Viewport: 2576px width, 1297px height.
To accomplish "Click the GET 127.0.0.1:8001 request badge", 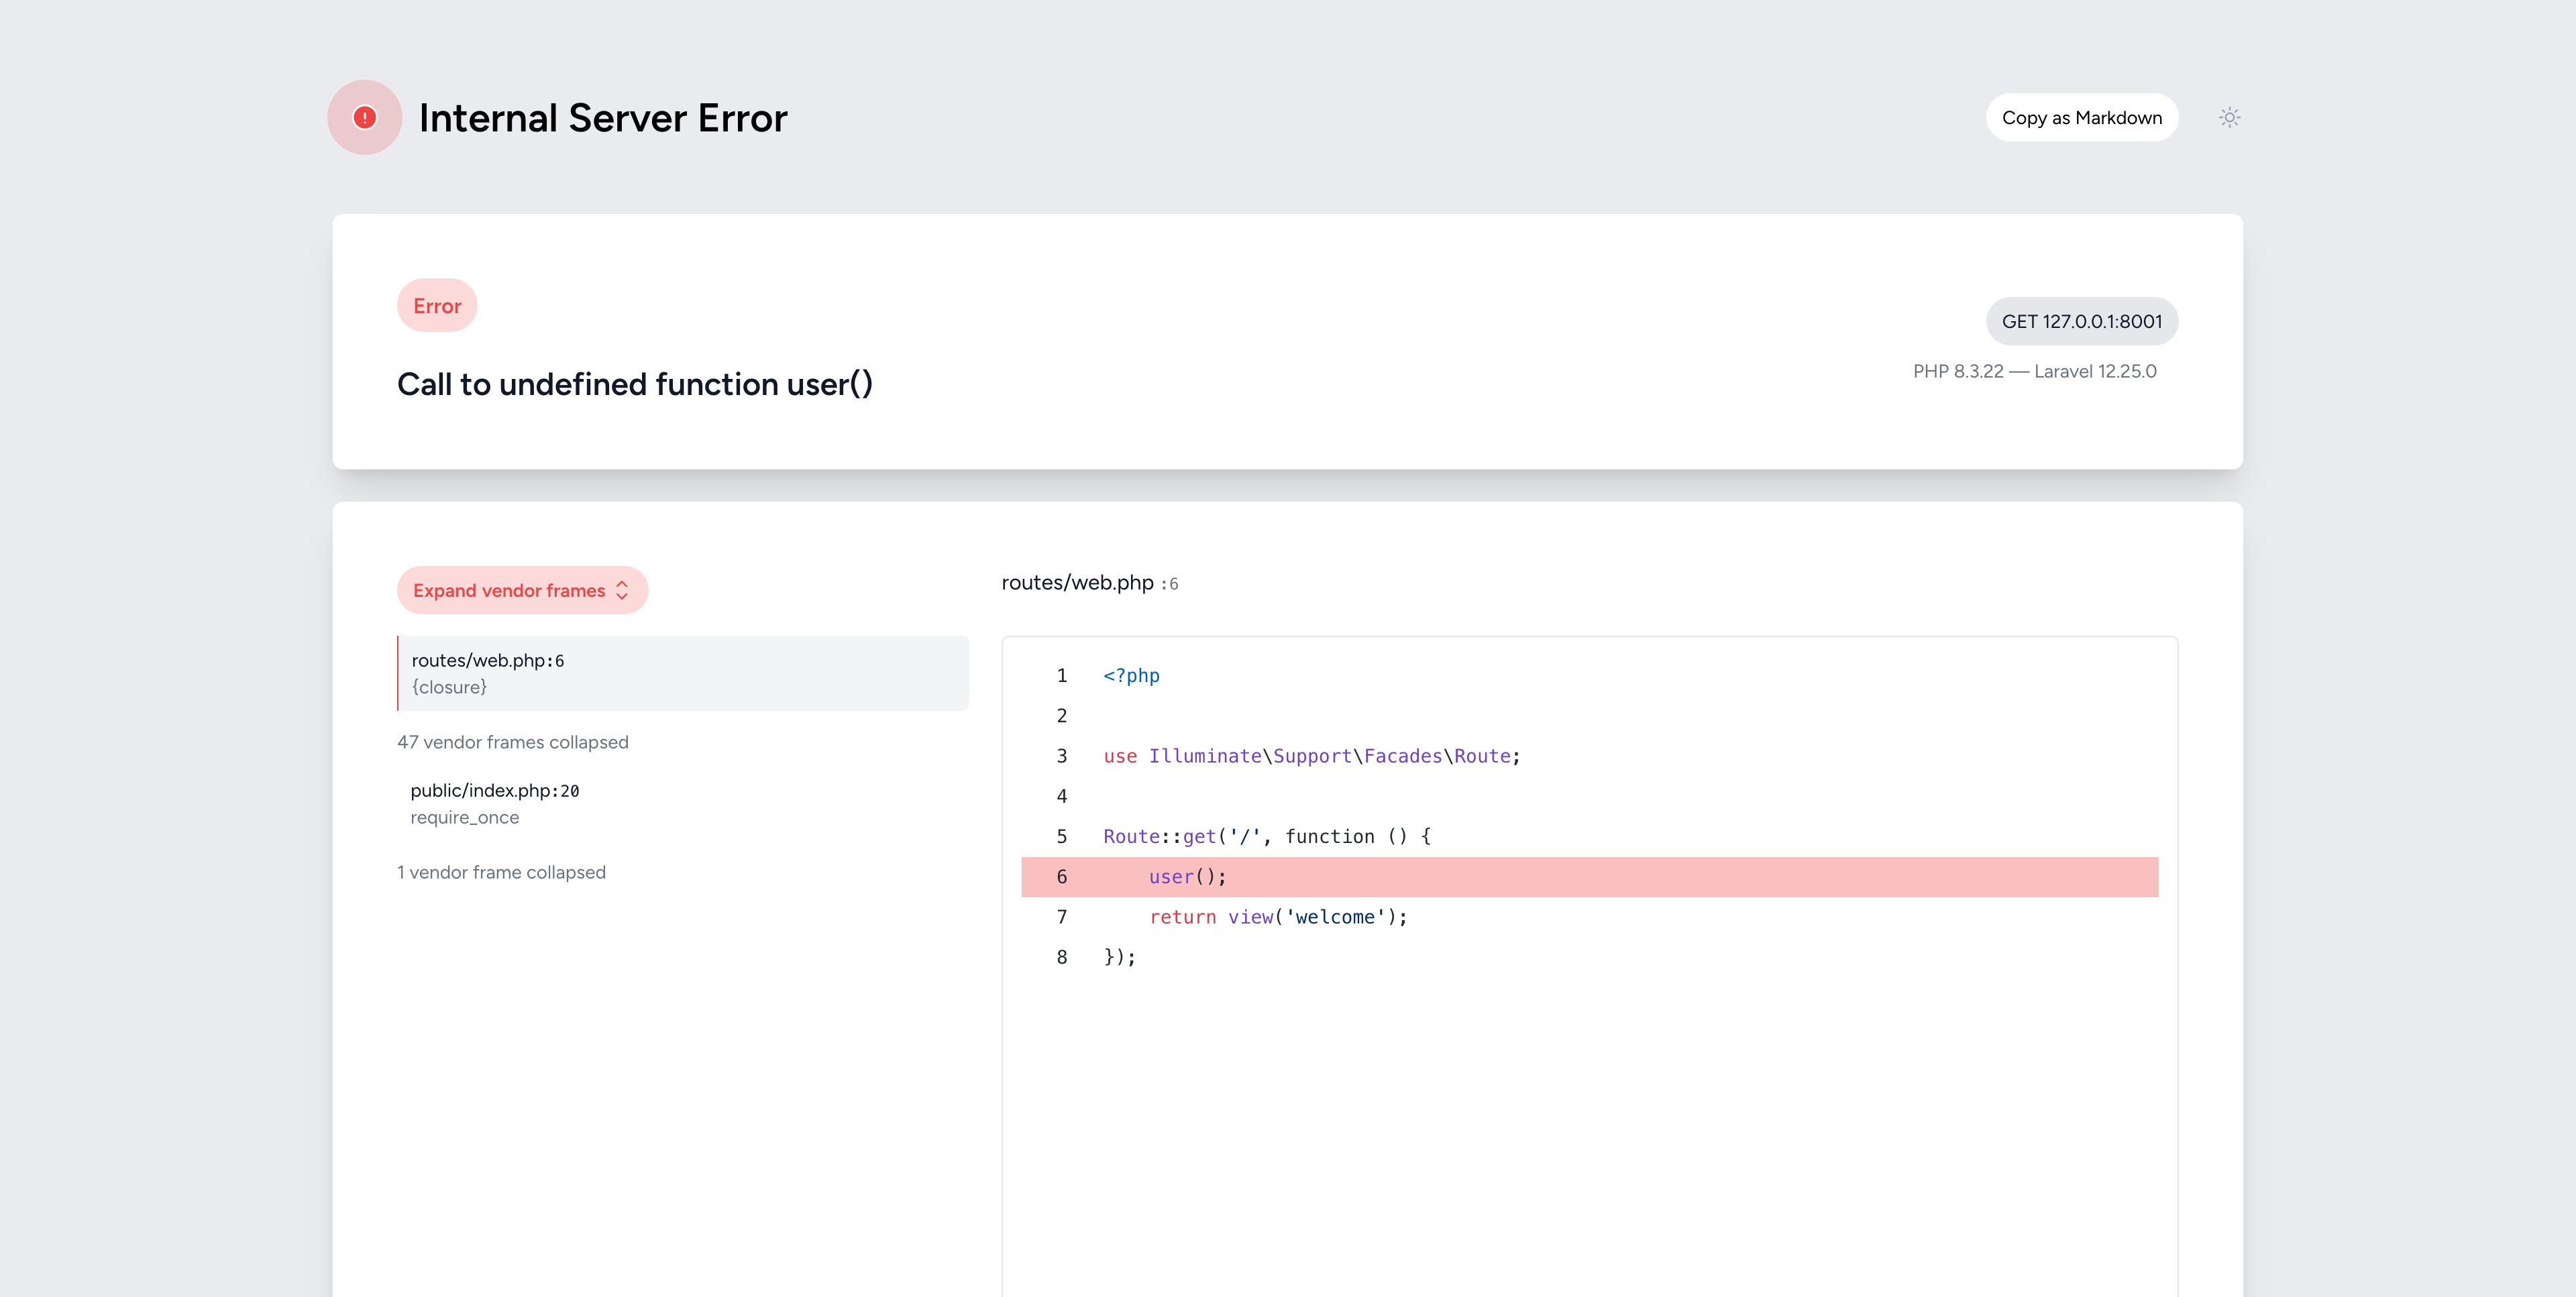I will [2081, 321].
